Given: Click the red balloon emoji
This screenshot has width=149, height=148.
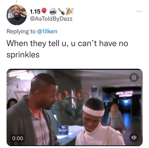Looking at the screenshot, I should pyautogui.click(x=44, y=11).
